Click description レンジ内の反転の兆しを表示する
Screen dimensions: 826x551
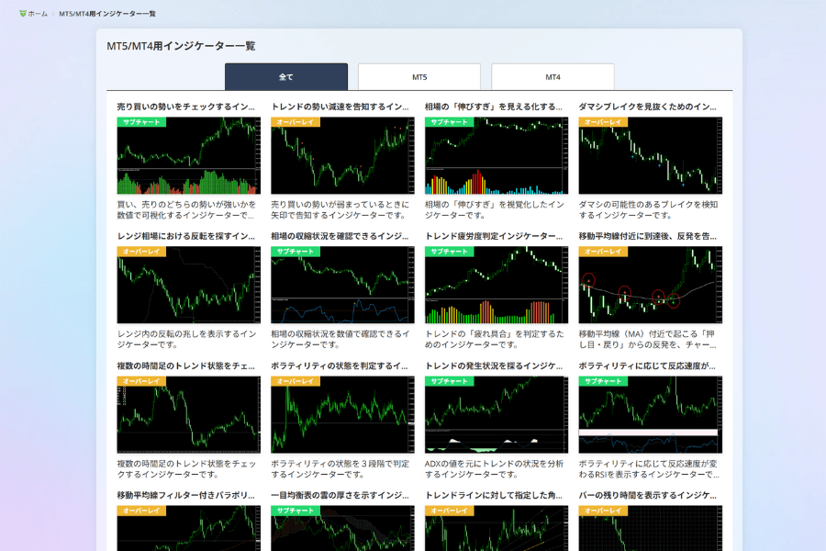[x=186, y=340]
